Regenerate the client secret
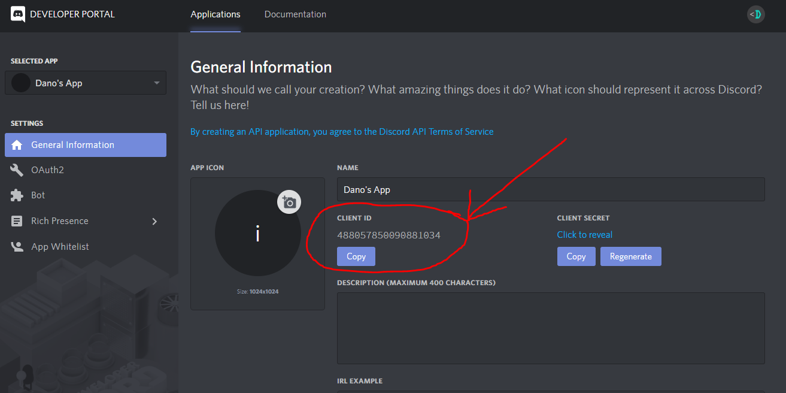The image size is (786, 393). tap(631, 256)
